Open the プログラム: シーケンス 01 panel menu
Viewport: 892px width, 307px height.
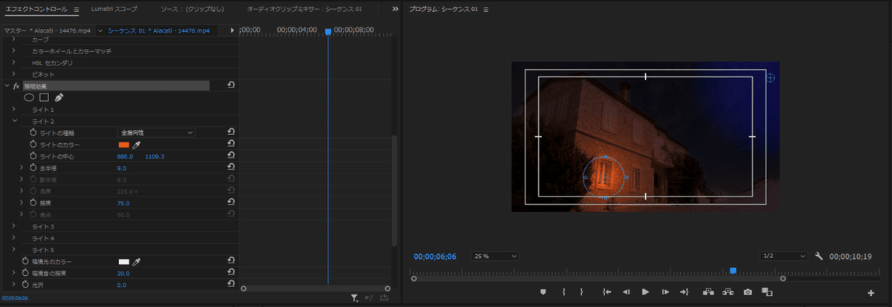coord(485,10)
